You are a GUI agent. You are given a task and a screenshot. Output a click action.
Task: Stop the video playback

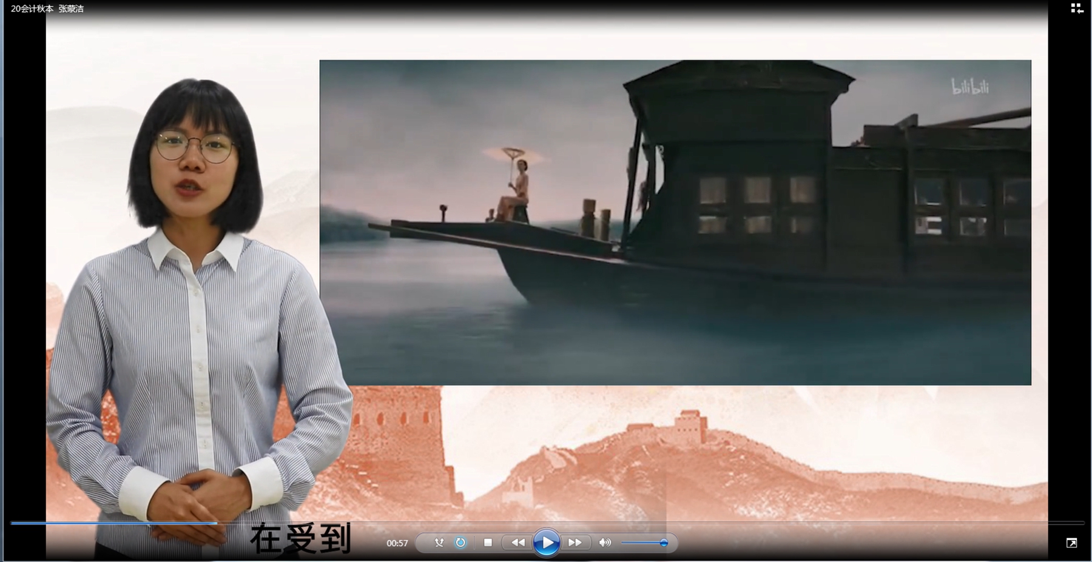click(488, 543)
